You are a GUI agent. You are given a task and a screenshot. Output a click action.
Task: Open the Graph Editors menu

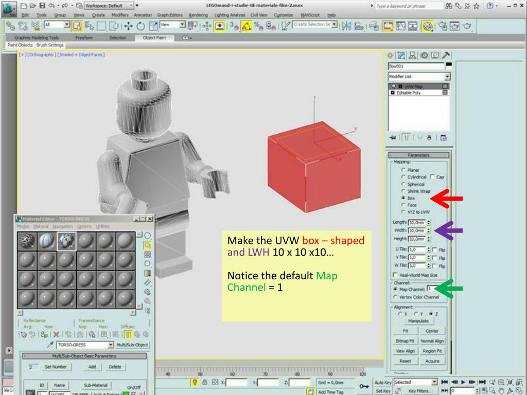170,15
